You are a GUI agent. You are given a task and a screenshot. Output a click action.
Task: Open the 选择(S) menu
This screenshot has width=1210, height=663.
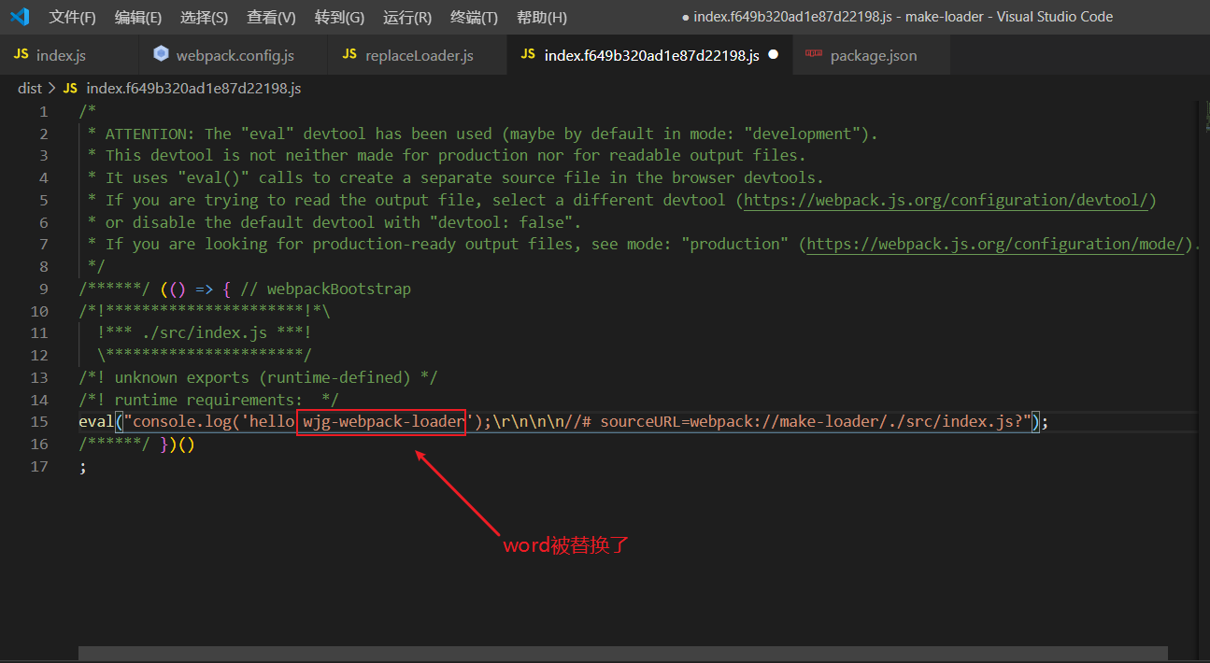pos(204,17)
